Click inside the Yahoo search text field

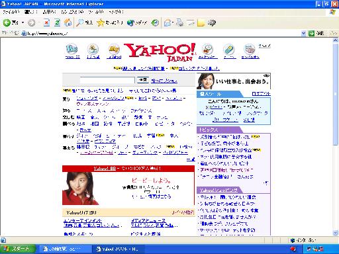(x=107, y=80)
